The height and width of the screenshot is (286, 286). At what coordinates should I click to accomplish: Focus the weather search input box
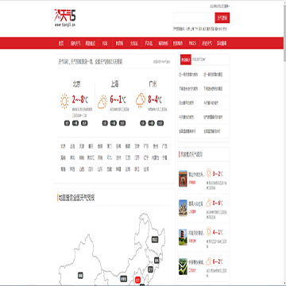coord(194,18)
